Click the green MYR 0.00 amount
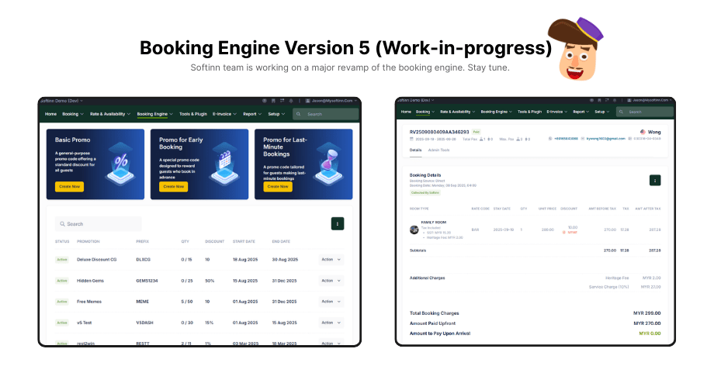Viewport: 714px width, 373px height. coord(650,333)
